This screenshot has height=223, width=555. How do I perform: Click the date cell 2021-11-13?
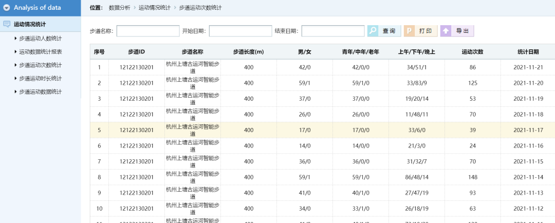point(528,193)
